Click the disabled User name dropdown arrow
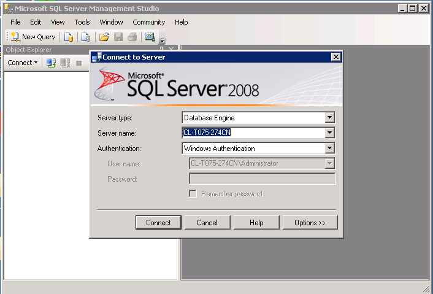The height and width of the screenshot is (294, 433). tap(329, 163)
